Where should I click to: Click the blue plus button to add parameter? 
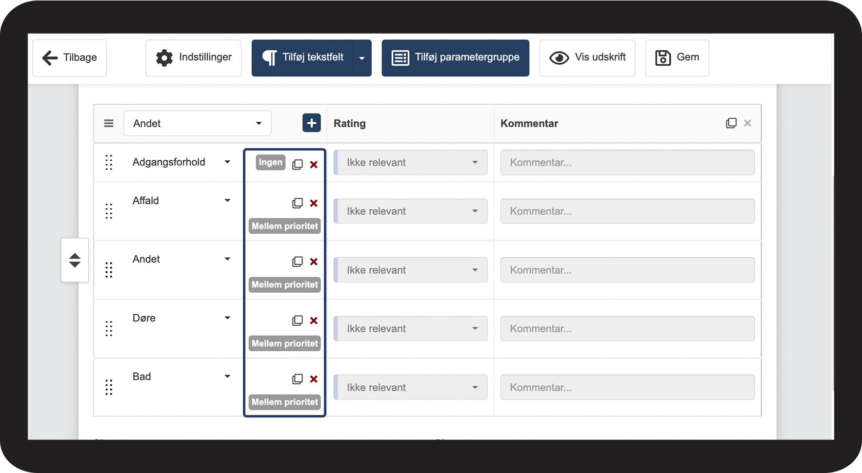point(311,123)
